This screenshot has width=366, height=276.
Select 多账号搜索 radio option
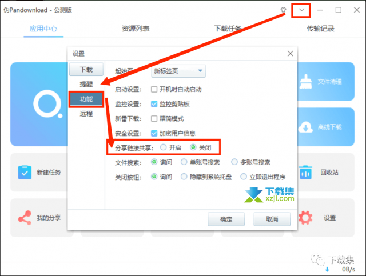coord(234,162)
